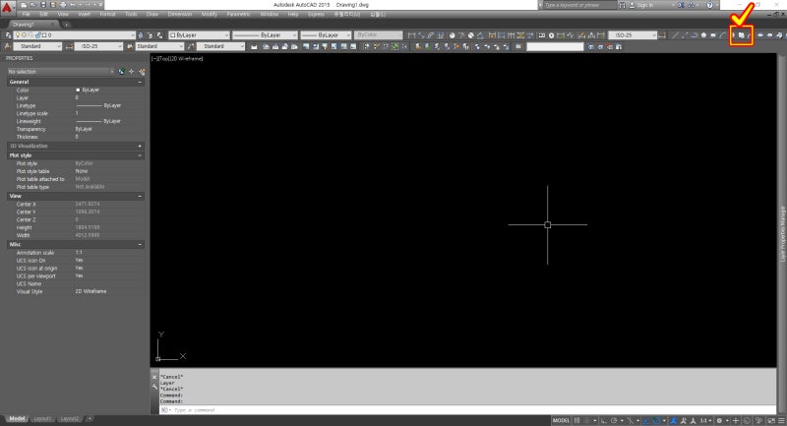Click the Plot printer icon in quick access toolbar
The height and width of the screenshot is (426, 787).
[63, 5]
